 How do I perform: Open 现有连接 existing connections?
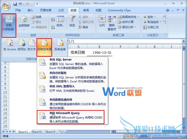(60, 45)
